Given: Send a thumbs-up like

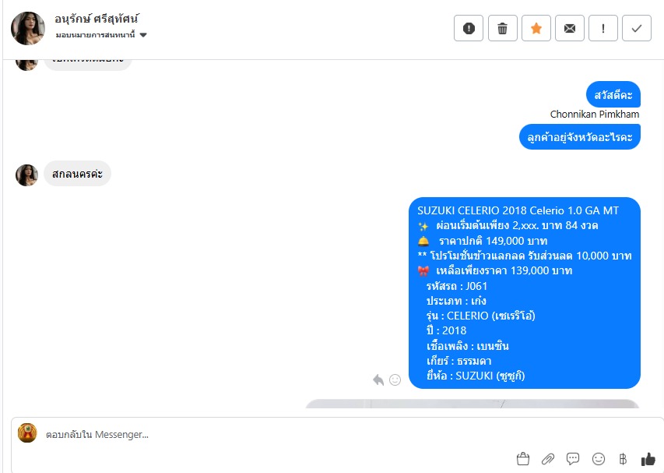Looking at the screenshot, I should coord(648,459).
